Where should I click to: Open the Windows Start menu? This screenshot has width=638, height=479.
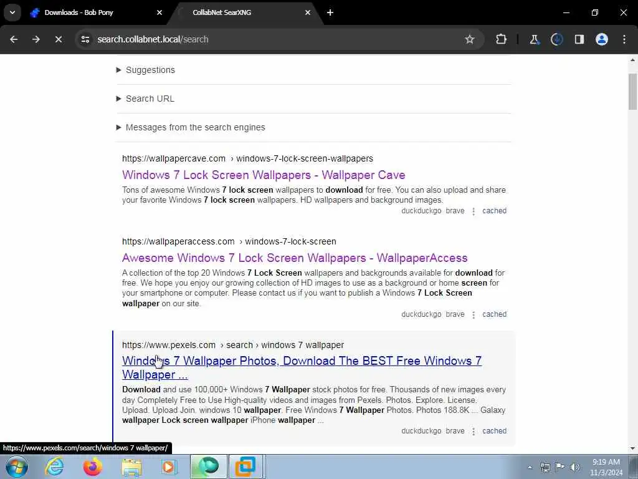17,467
